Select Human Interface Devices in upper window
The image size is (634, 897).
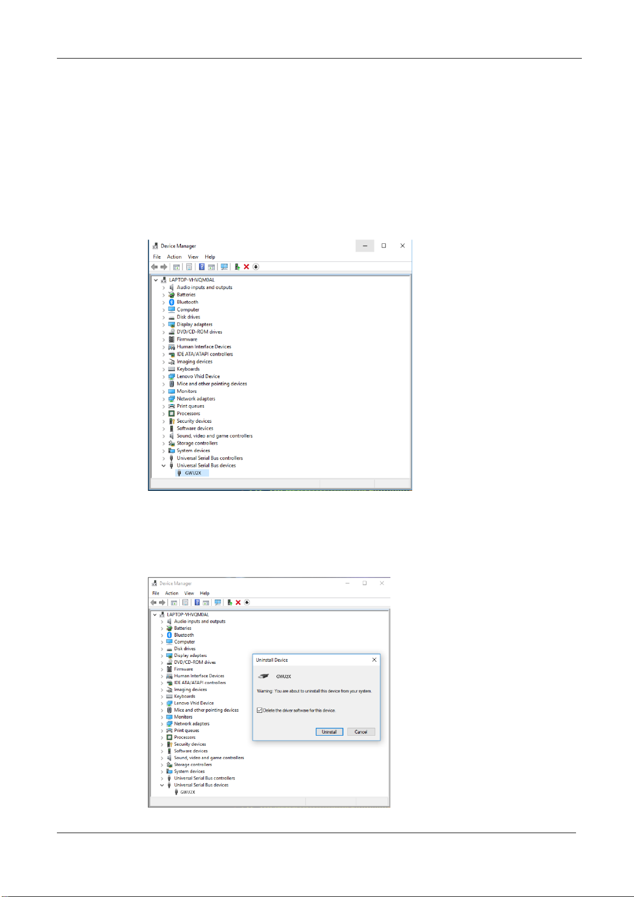pyautogui.click(x=204, y=347)
